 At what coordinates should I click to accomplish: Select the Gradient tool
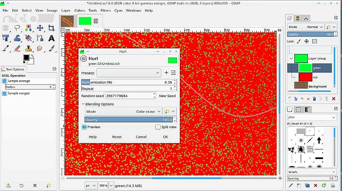coord(28,38)
